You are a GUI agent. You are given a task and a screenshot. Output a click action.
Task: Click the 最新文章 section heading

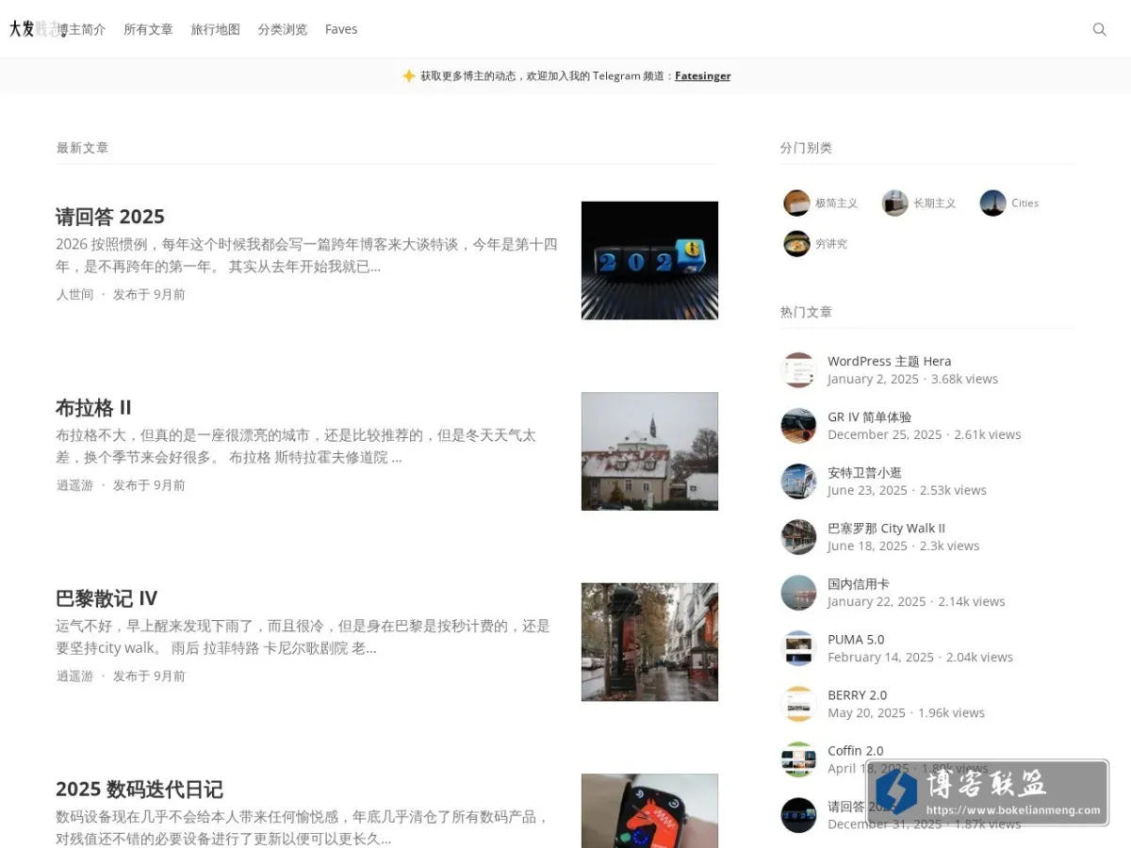click(82, 148)
